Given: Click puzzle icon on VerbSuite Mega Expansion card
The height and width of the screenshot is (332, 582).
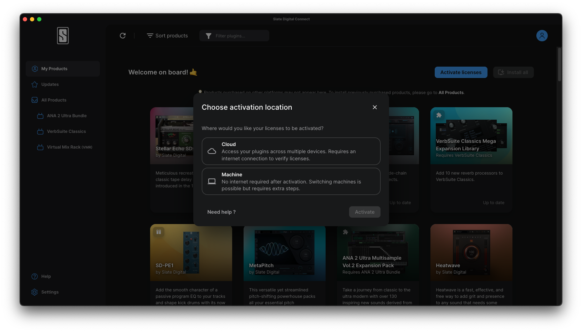Looking at the screenshot, I should coord(439,115).
